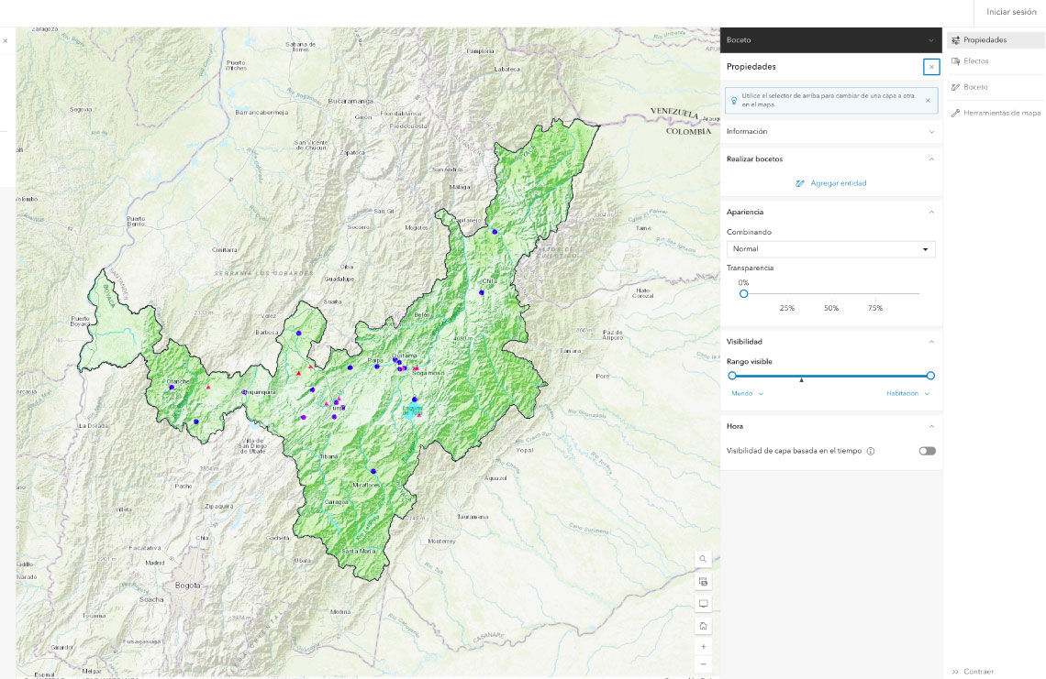The height and width of the screenshot is (679, 1046).
Task: Click the fullscreen monitor icon on map
Action: (703, 604)
